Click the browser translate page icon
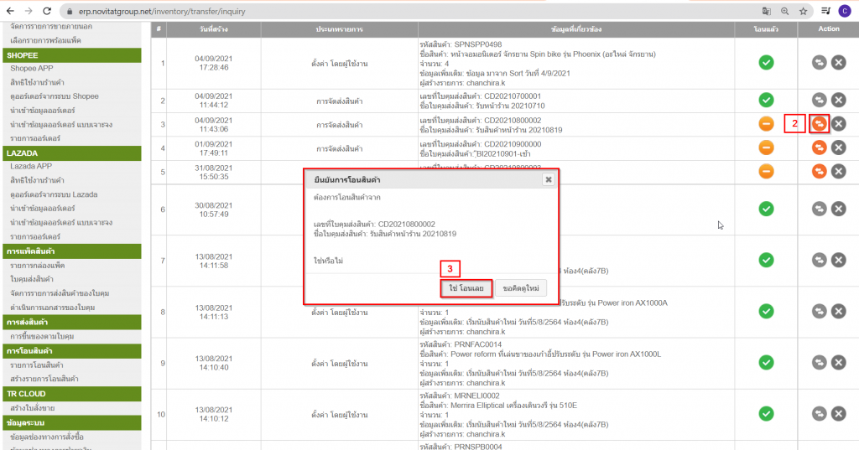859x450 pixels. click(766, 11)
